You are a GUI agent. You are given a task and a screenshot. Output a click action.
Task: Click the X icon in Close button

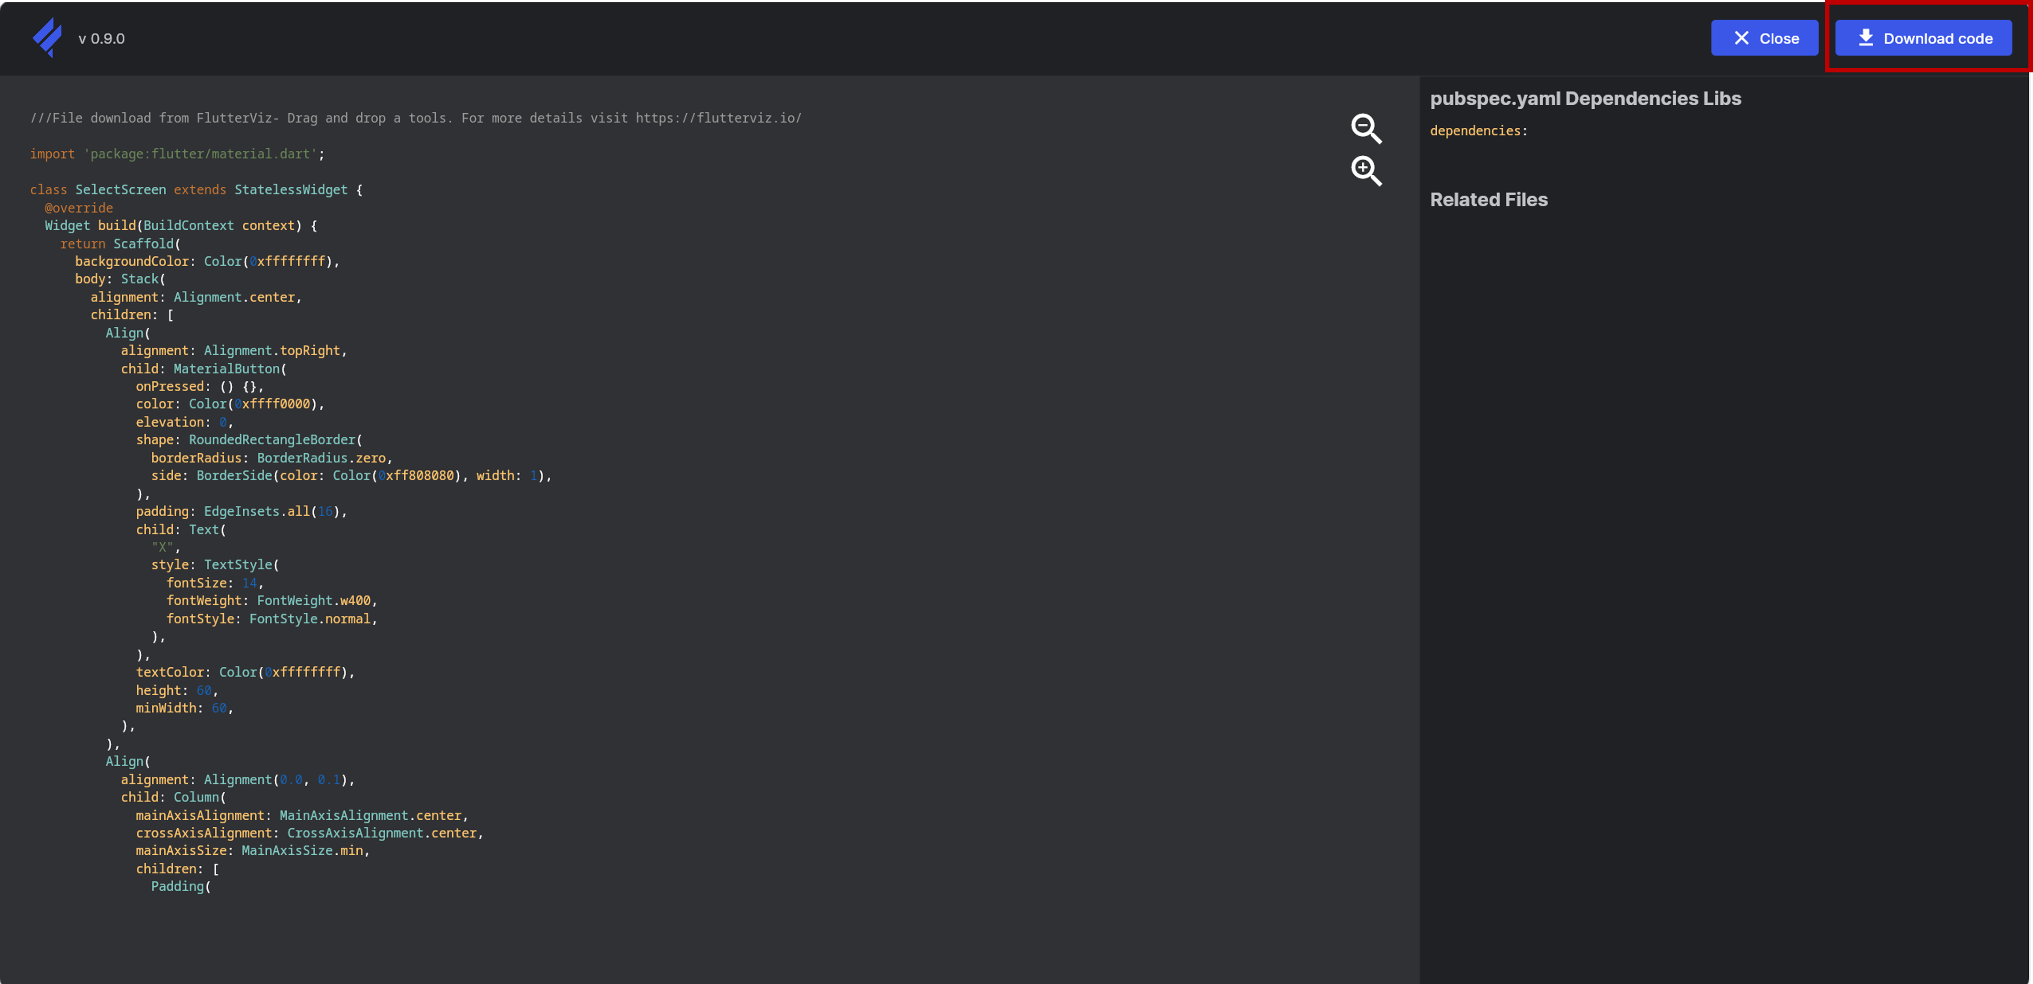[x=1741, y=38]
